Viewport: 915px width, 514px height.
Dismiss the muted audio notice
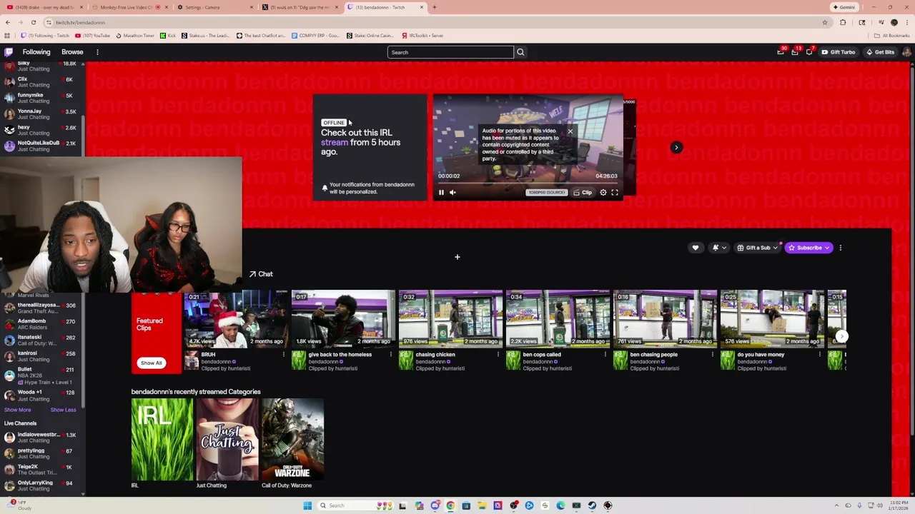570,131
